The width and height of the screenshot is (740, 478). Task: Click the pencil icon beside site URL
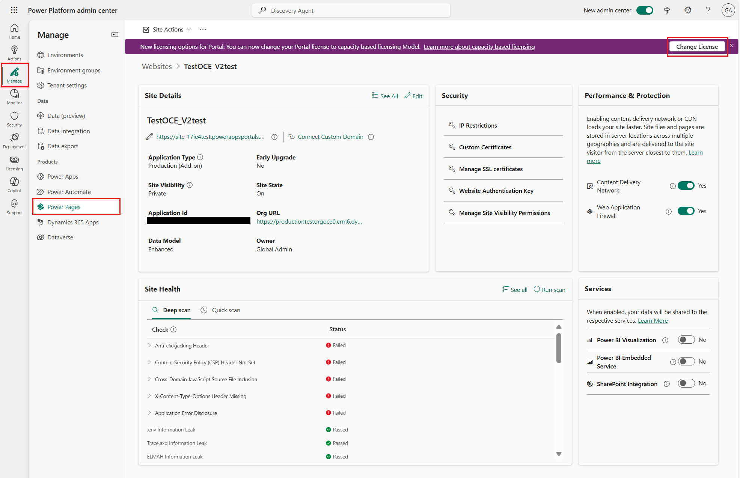point(149,137)
